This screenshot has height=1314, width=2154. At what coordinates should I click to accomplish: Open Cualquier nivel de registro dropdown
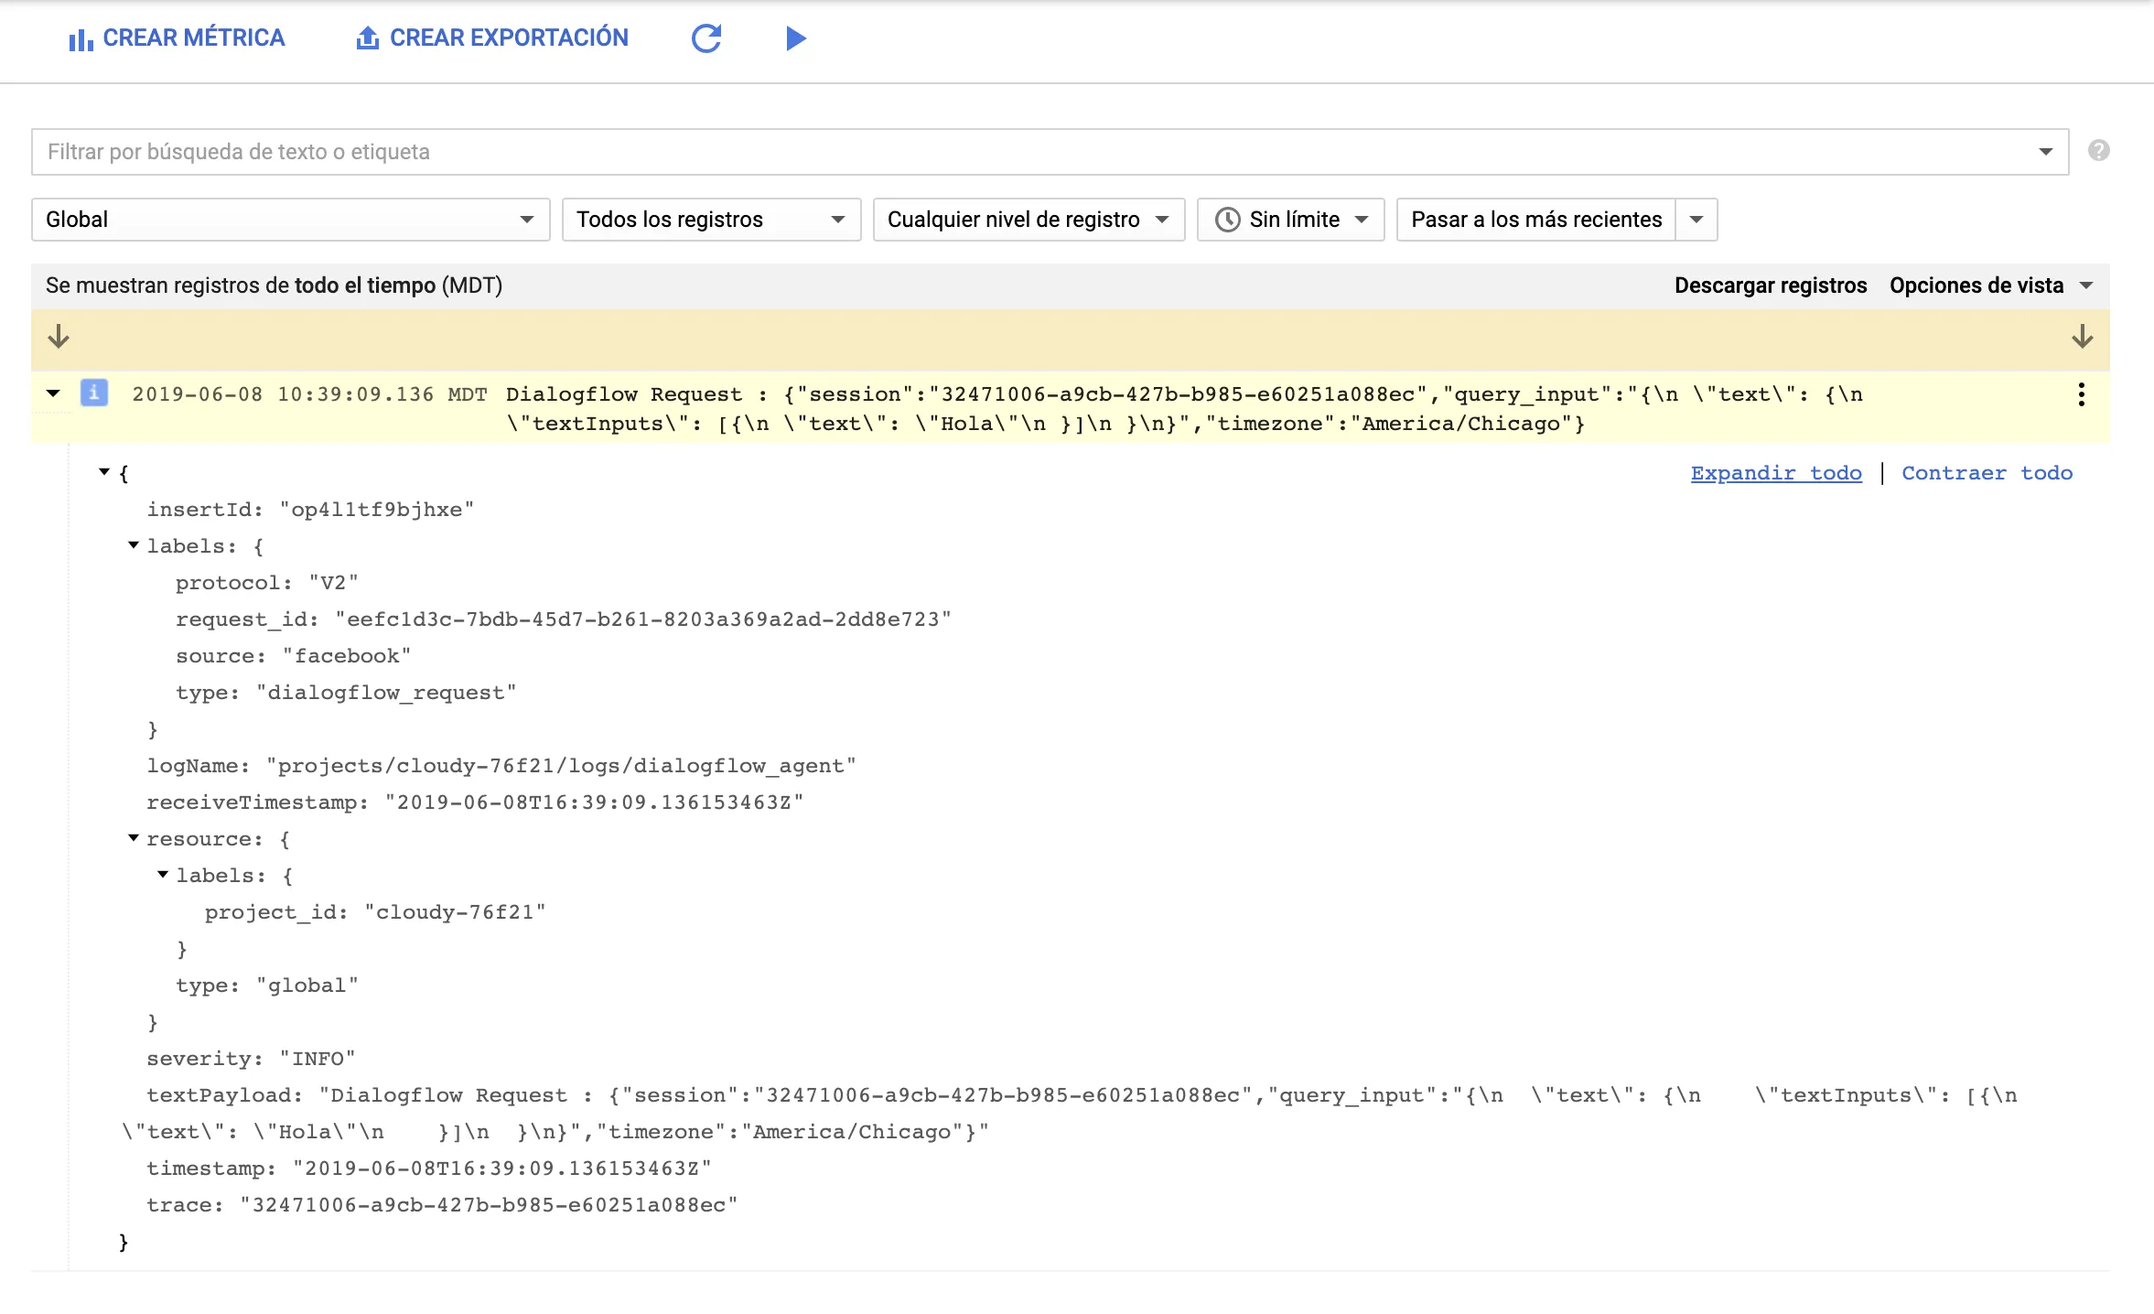click(x=1028, y=220)
